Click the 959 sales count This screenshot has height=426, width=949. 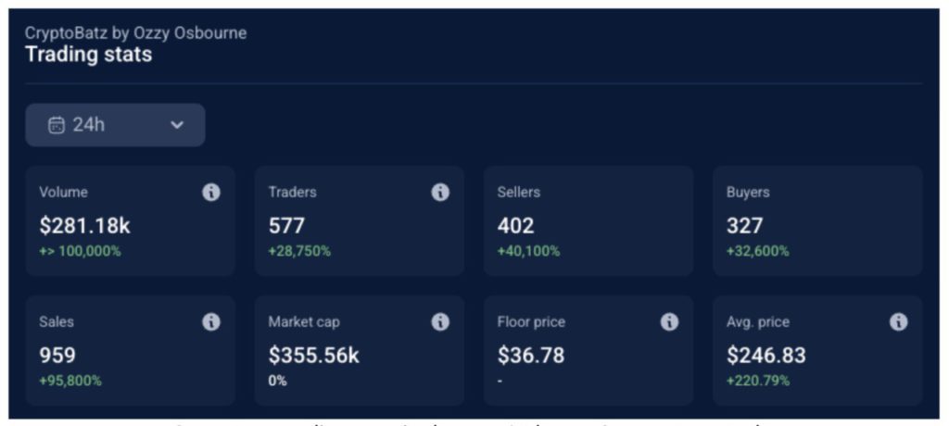click(57, 355)
